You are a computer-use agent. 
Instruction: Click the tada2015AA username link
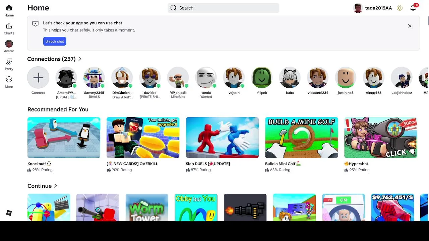pyautogui.click(x=378, y=8)
